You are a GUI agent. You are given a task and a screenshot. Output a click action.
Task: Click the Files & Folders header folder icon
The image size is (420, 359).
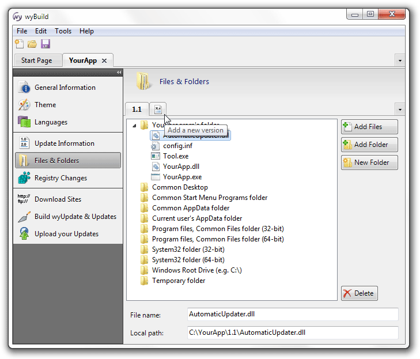pyautogui.click(x=143, y=81)
